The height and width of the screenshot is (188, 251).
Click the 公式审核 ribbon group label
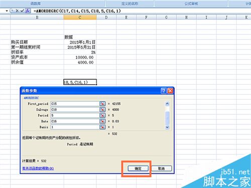tap(191, 4)
